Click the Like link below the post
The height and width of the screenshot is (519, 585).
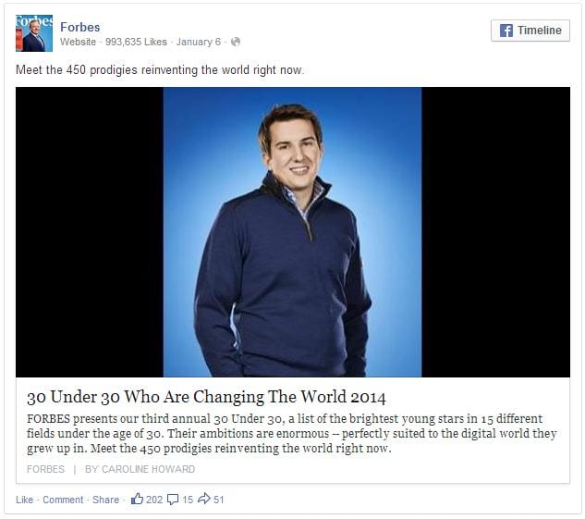[24, 500]
